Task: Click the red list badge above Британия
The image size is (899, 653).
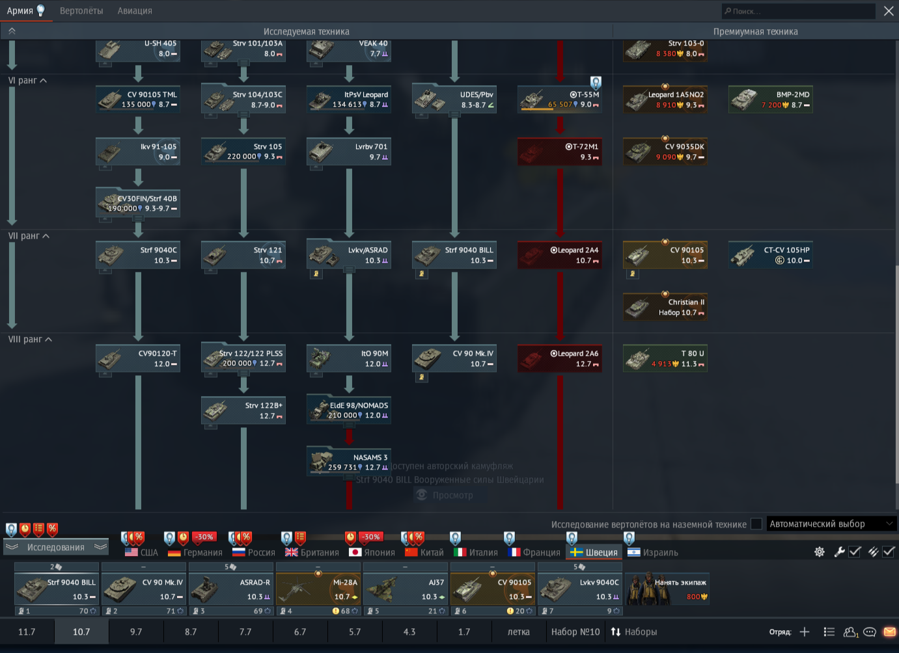Action: [300, 538]
